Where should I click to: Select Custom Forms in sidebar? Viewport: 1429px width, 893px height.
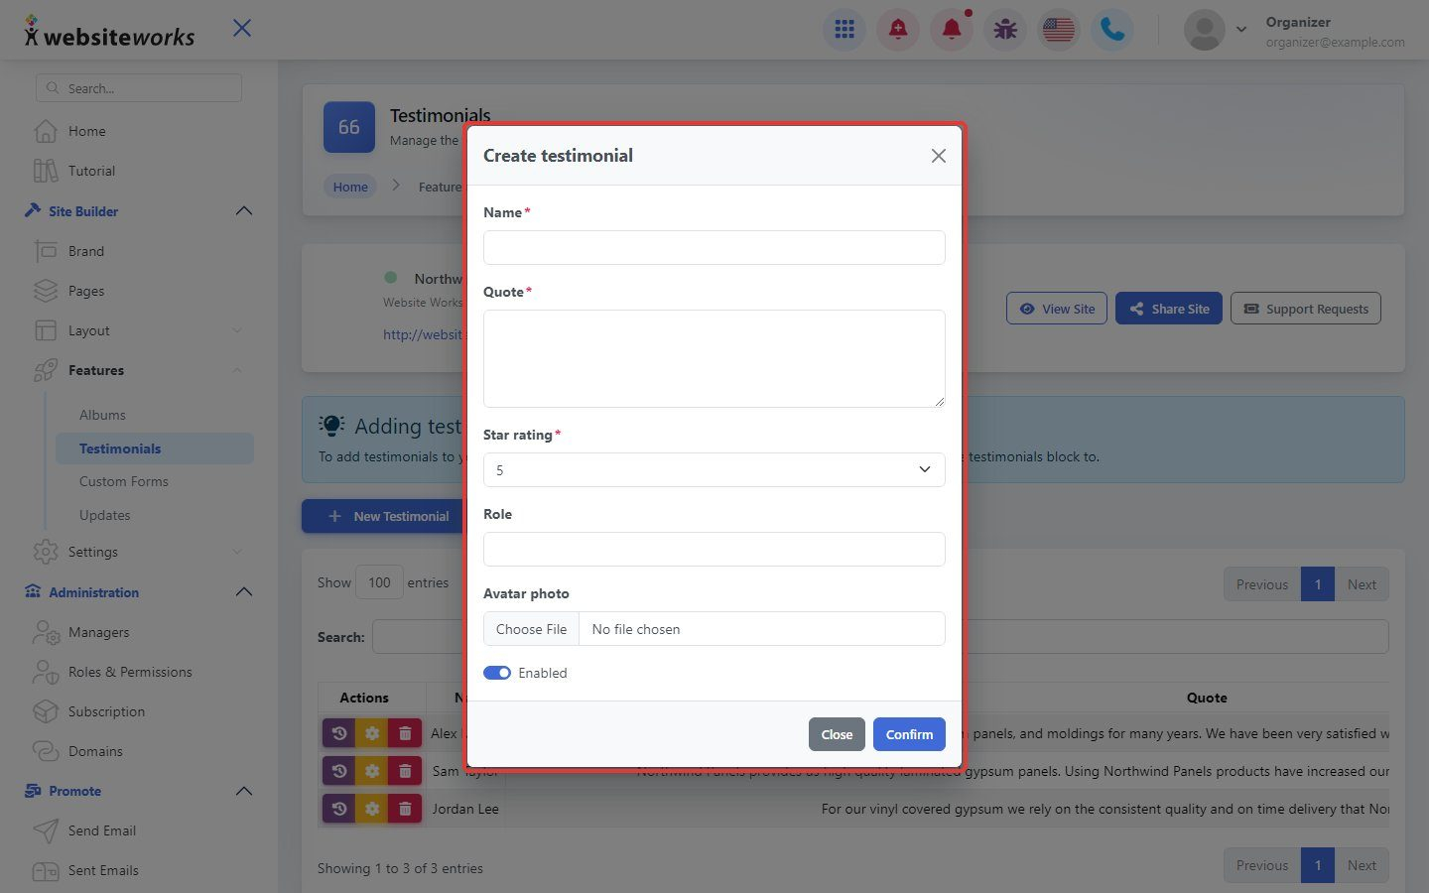coord(124,481)
